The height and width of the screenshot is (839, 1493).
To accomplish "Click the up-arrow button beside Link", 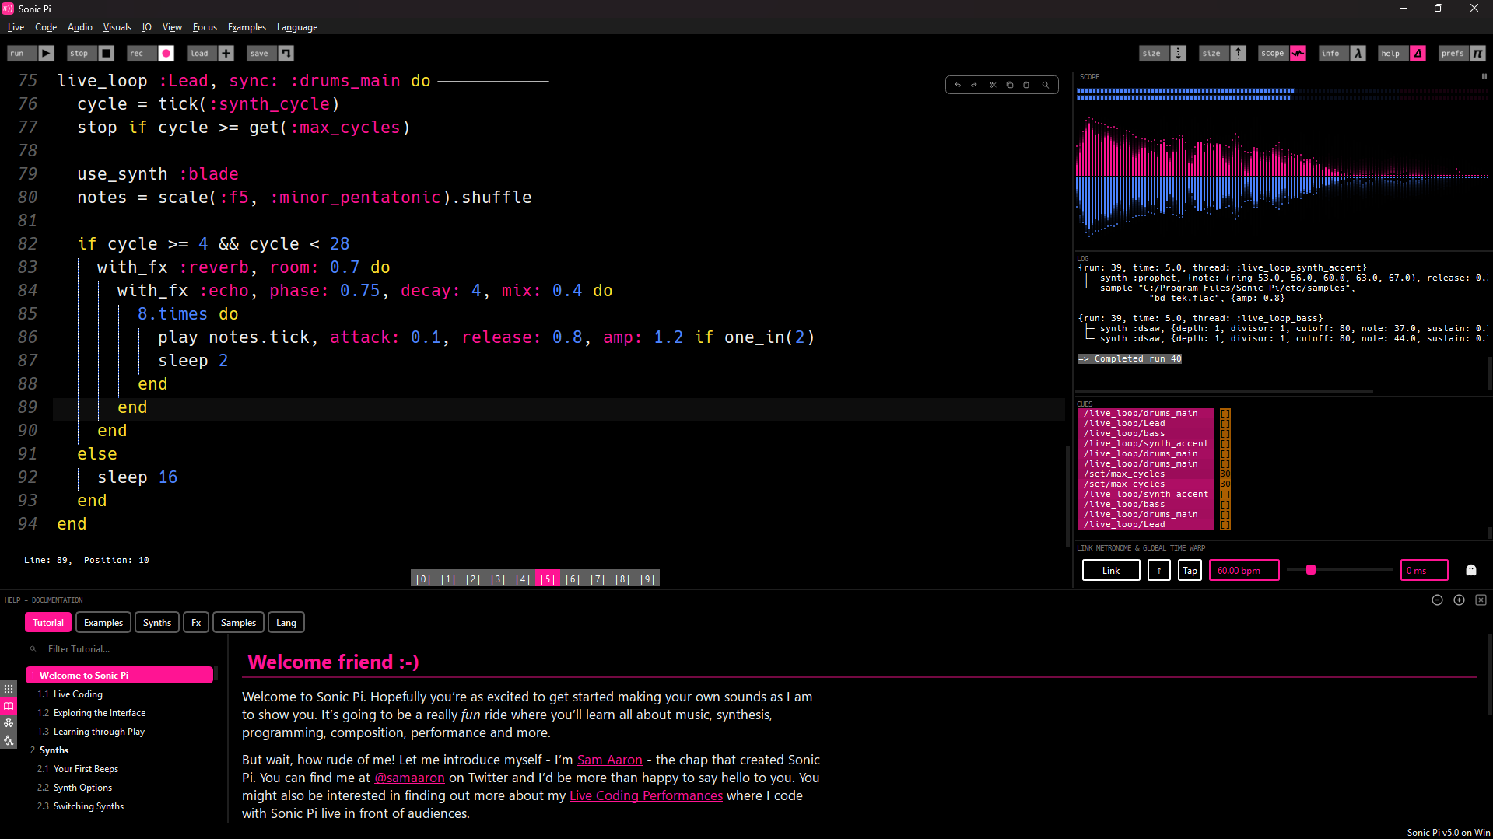I will 1159,570.
